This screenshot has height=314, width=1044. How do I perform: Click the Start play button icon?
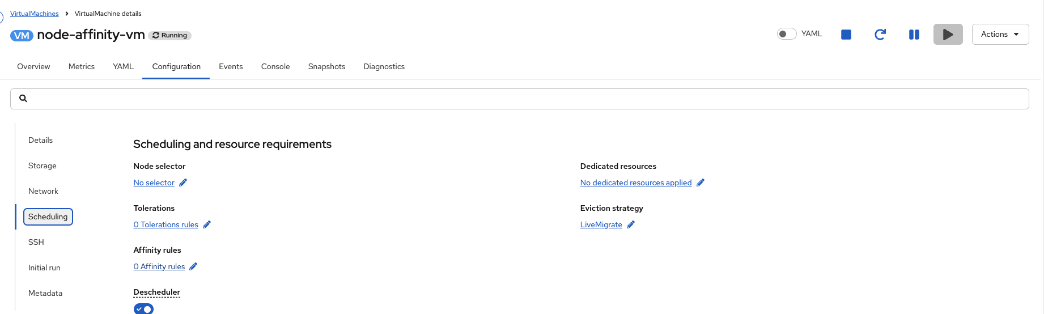[948, 35]
